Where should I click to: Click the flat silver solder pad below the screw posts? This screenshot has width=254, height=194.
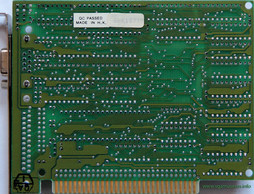click(x=27, y=98)
